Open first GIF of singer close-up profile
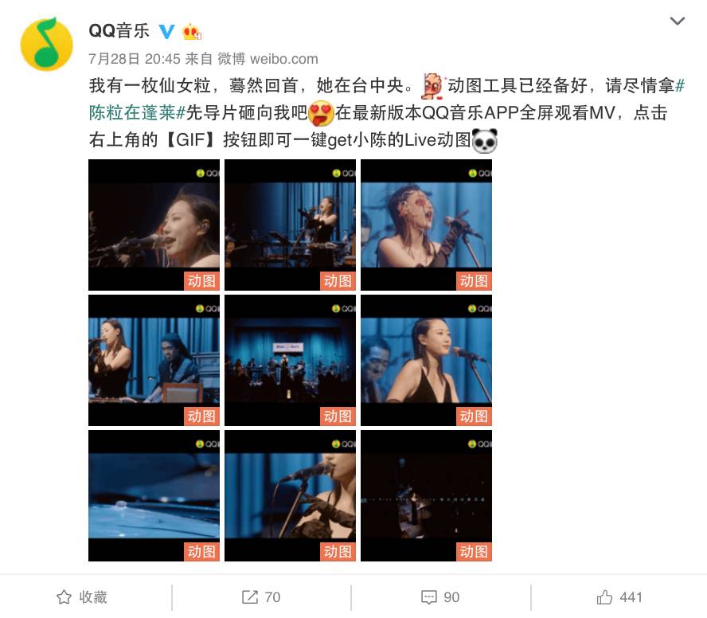This screenshot has height=618, width=707. (154, 225)
